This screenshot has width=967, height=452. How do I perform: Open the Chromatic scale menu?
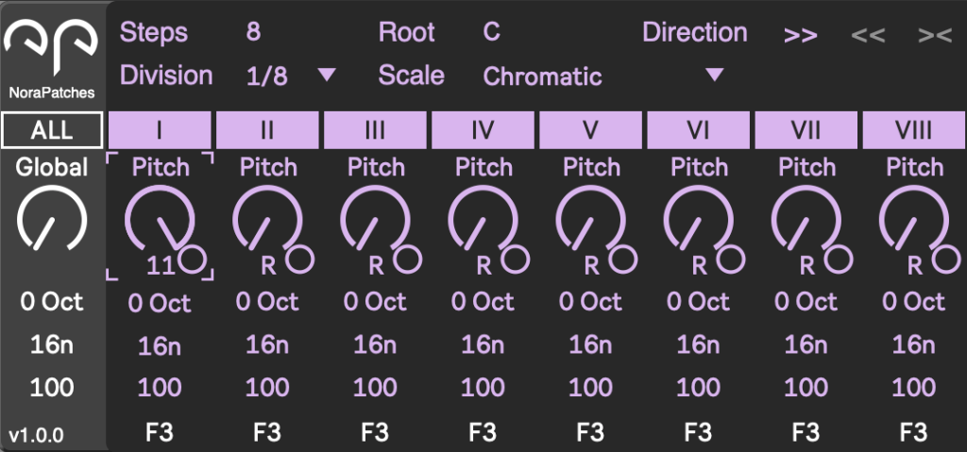(x=542, y=76)
